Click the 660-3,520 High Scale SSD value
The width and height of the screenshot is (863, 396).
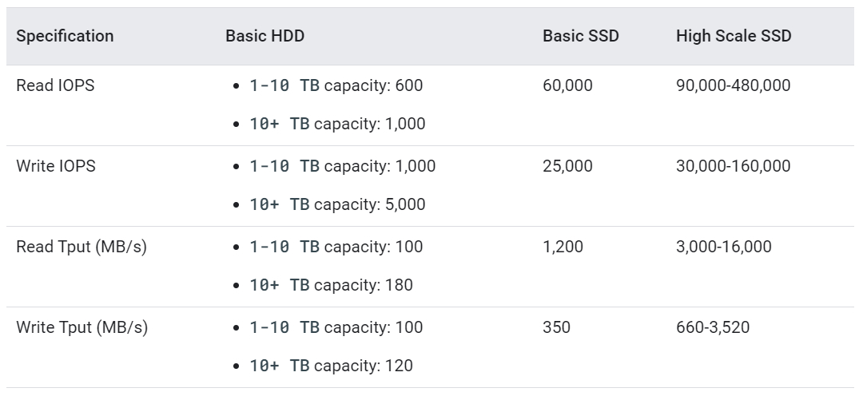(712, 327)
